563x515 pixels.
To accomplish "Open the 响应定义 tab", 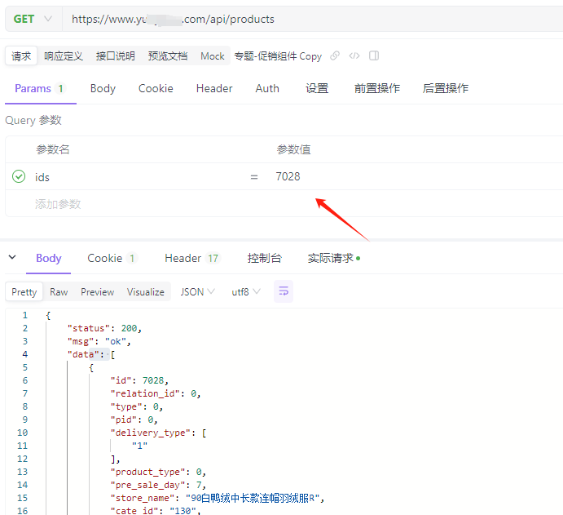I will pos(64,56).
